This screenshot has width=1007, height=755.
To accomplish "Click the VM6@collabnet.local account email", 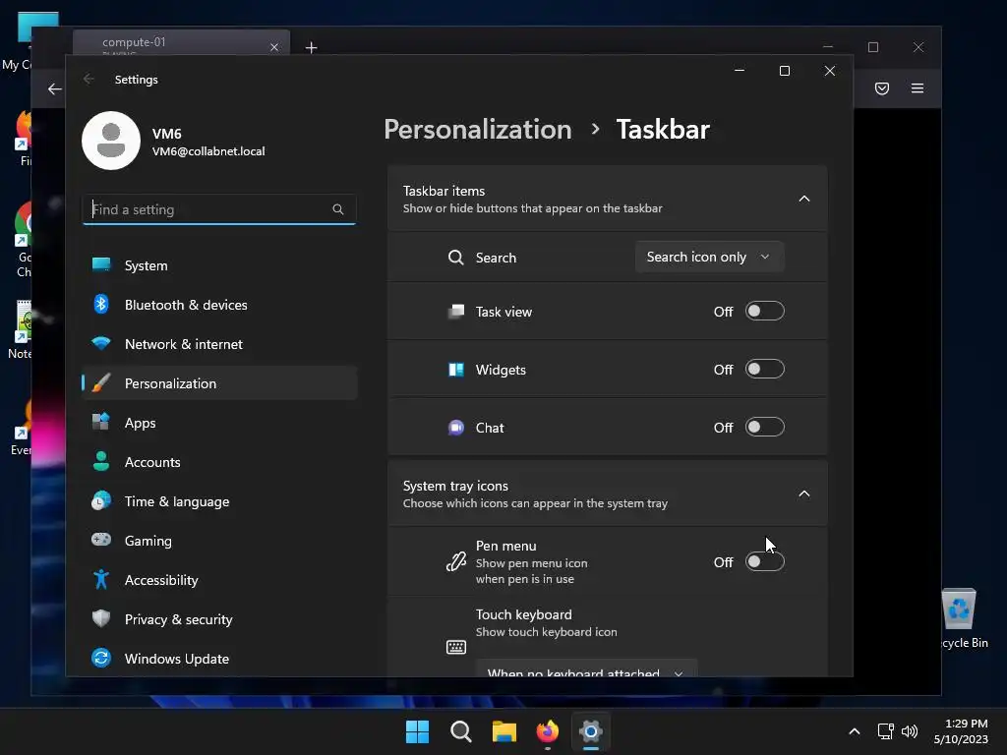I will click(208, 151).
